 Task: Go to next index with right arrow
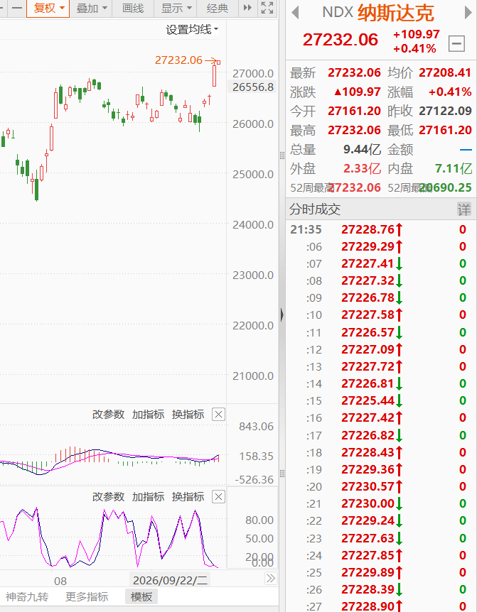[468, 13]
